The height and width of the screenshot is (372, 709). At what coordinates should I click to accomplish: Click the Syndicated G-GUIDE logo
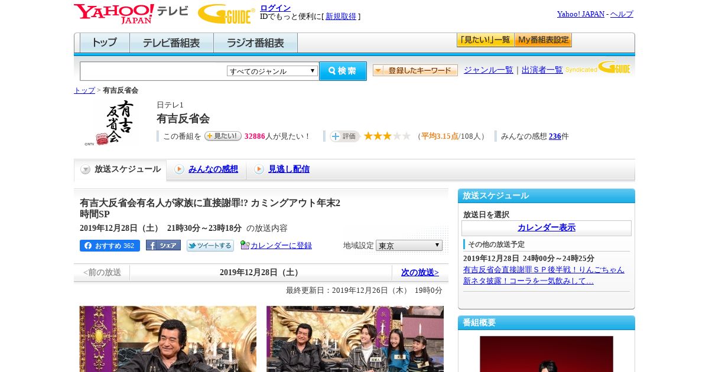(x=598, y=67)
